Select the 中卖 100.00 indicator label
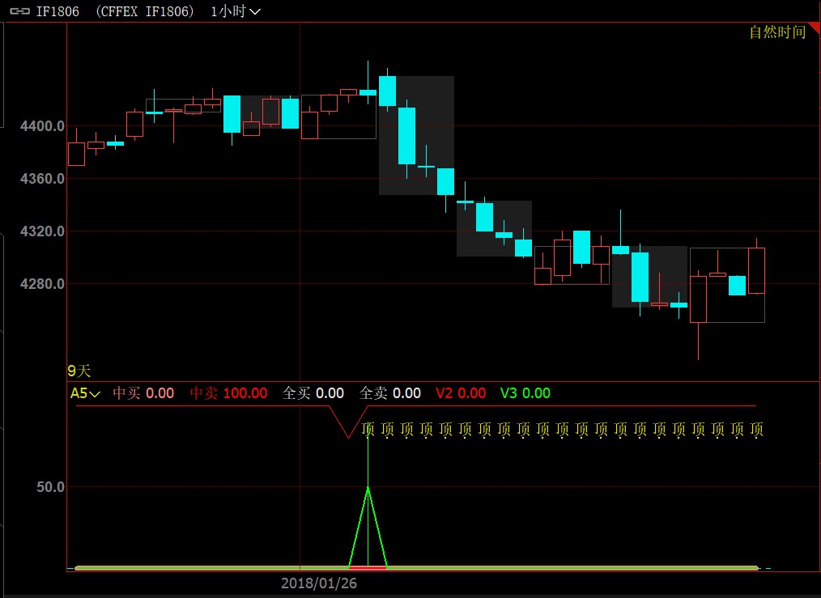Viewport: 821px width, 598px height. [x=228, y=393]
